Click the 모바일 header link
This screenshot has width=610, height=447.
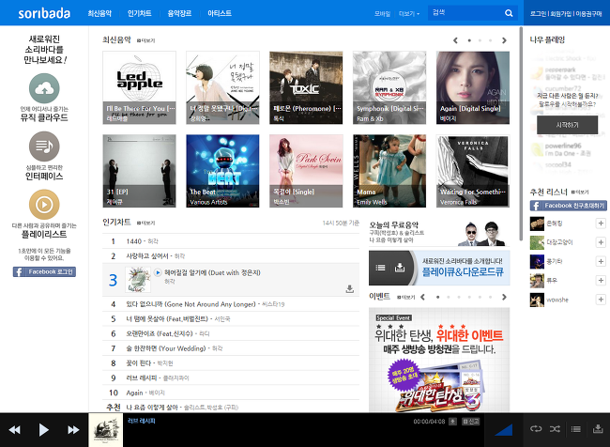click(x=382, y=14)
